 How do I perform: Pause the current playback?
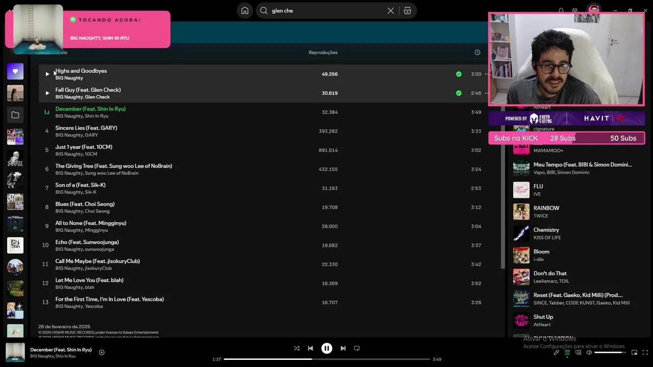point(326,348)
